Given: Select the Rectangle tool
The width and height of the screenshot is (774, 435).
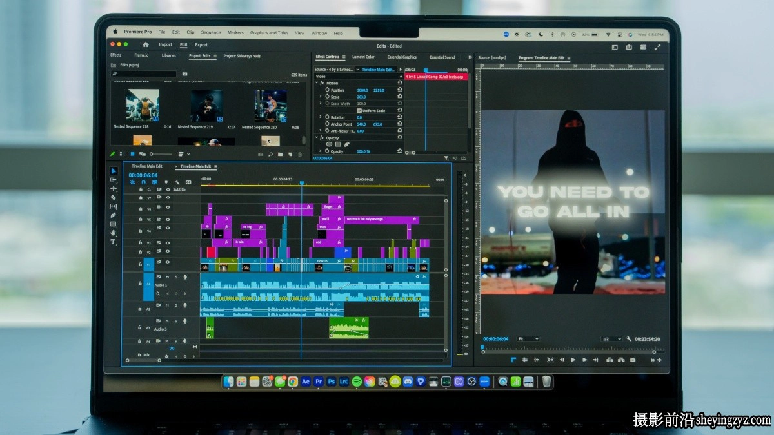Looking at the screenshot, I should pos(114,224).
